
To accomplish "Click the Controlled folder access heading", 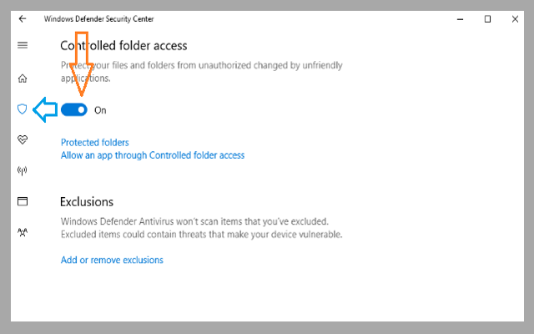I will (133, 45).
